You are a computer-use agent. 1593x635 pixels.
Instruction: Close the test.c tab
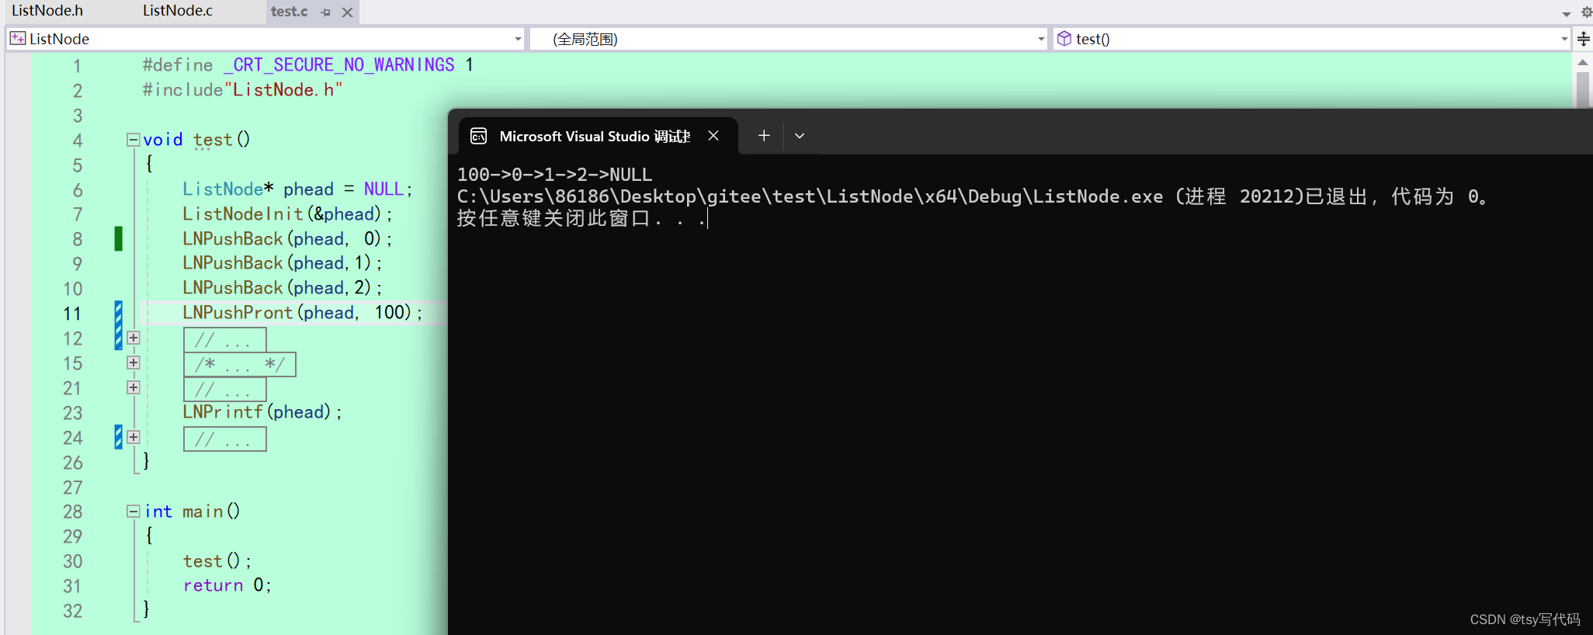tap(348, 12)
